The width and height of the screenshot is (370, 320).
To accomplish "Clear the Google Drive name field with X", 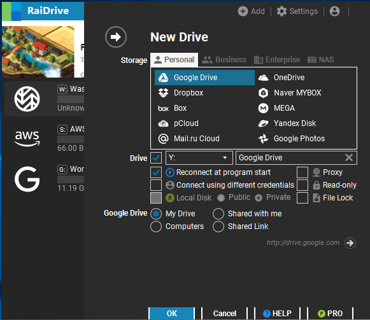I will 349,158.
